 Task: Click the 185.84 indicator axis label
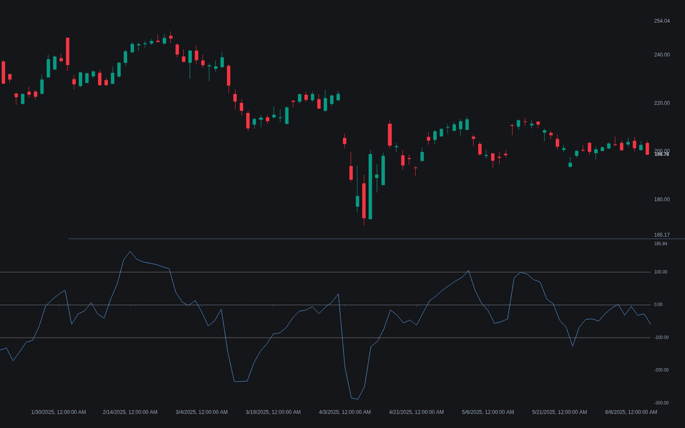pyautogui.click(x=660, y=244)
